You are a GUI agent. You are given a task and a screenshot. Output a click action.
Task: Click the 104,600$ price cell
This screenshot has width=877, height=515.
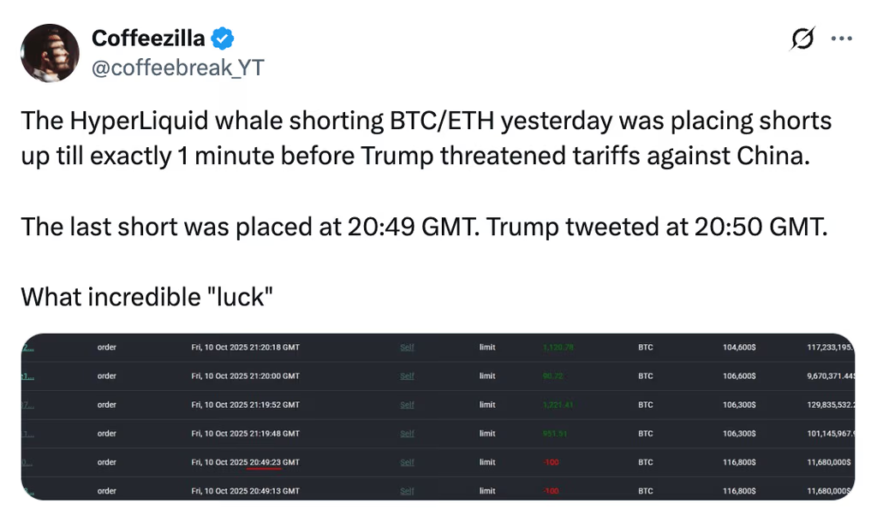(738, 347)
